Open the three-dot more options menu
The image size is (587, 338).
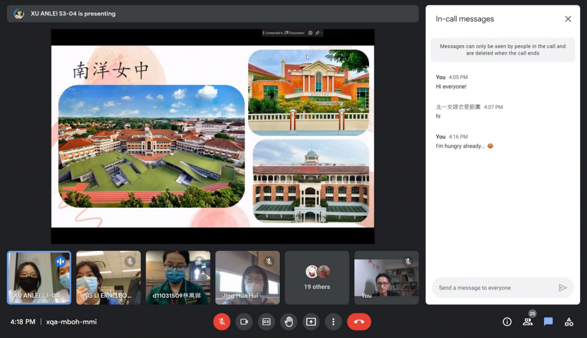(333, 321)
